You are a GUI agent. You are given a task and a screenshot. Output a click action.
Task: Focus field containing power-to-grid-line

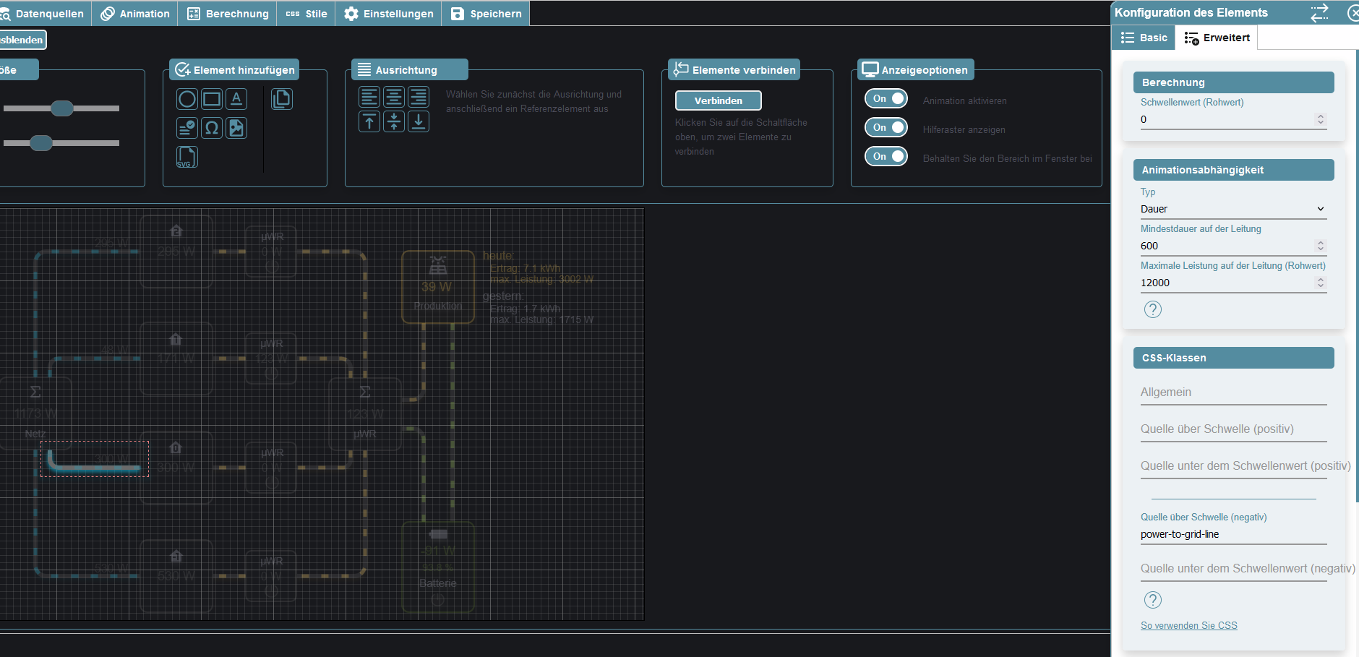point(1233,535)
